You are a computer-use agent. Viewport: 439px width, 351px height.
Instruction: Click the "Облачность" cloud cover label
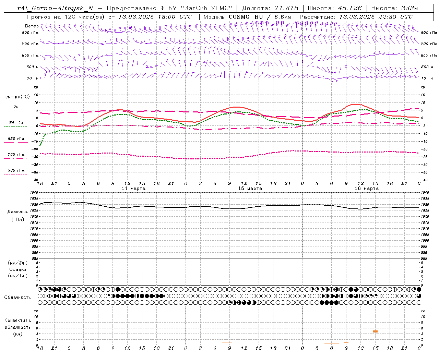coord(17,297)
